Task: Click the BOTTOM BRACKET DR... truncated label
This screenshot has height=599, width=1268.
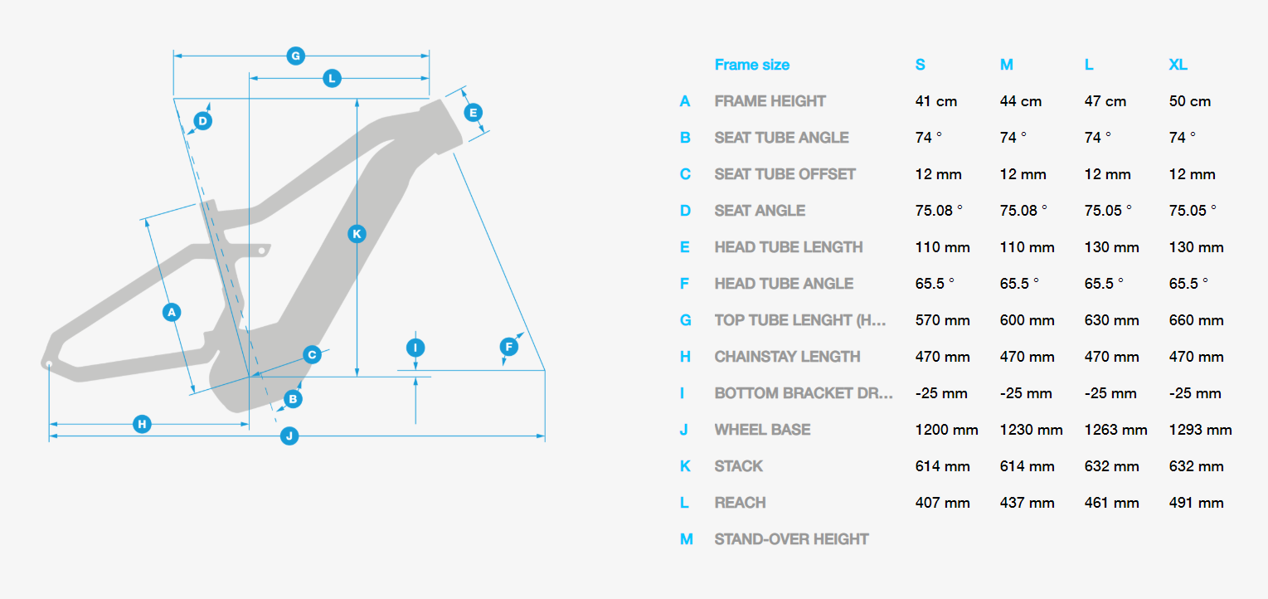Action: point(804,393)
